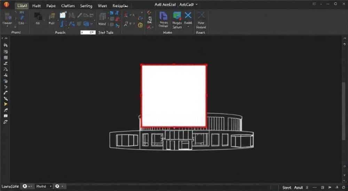Viewport: 348px width, 191px height.
Task: Click the yellow circular icon in ribbon
Action: (140, 25)
